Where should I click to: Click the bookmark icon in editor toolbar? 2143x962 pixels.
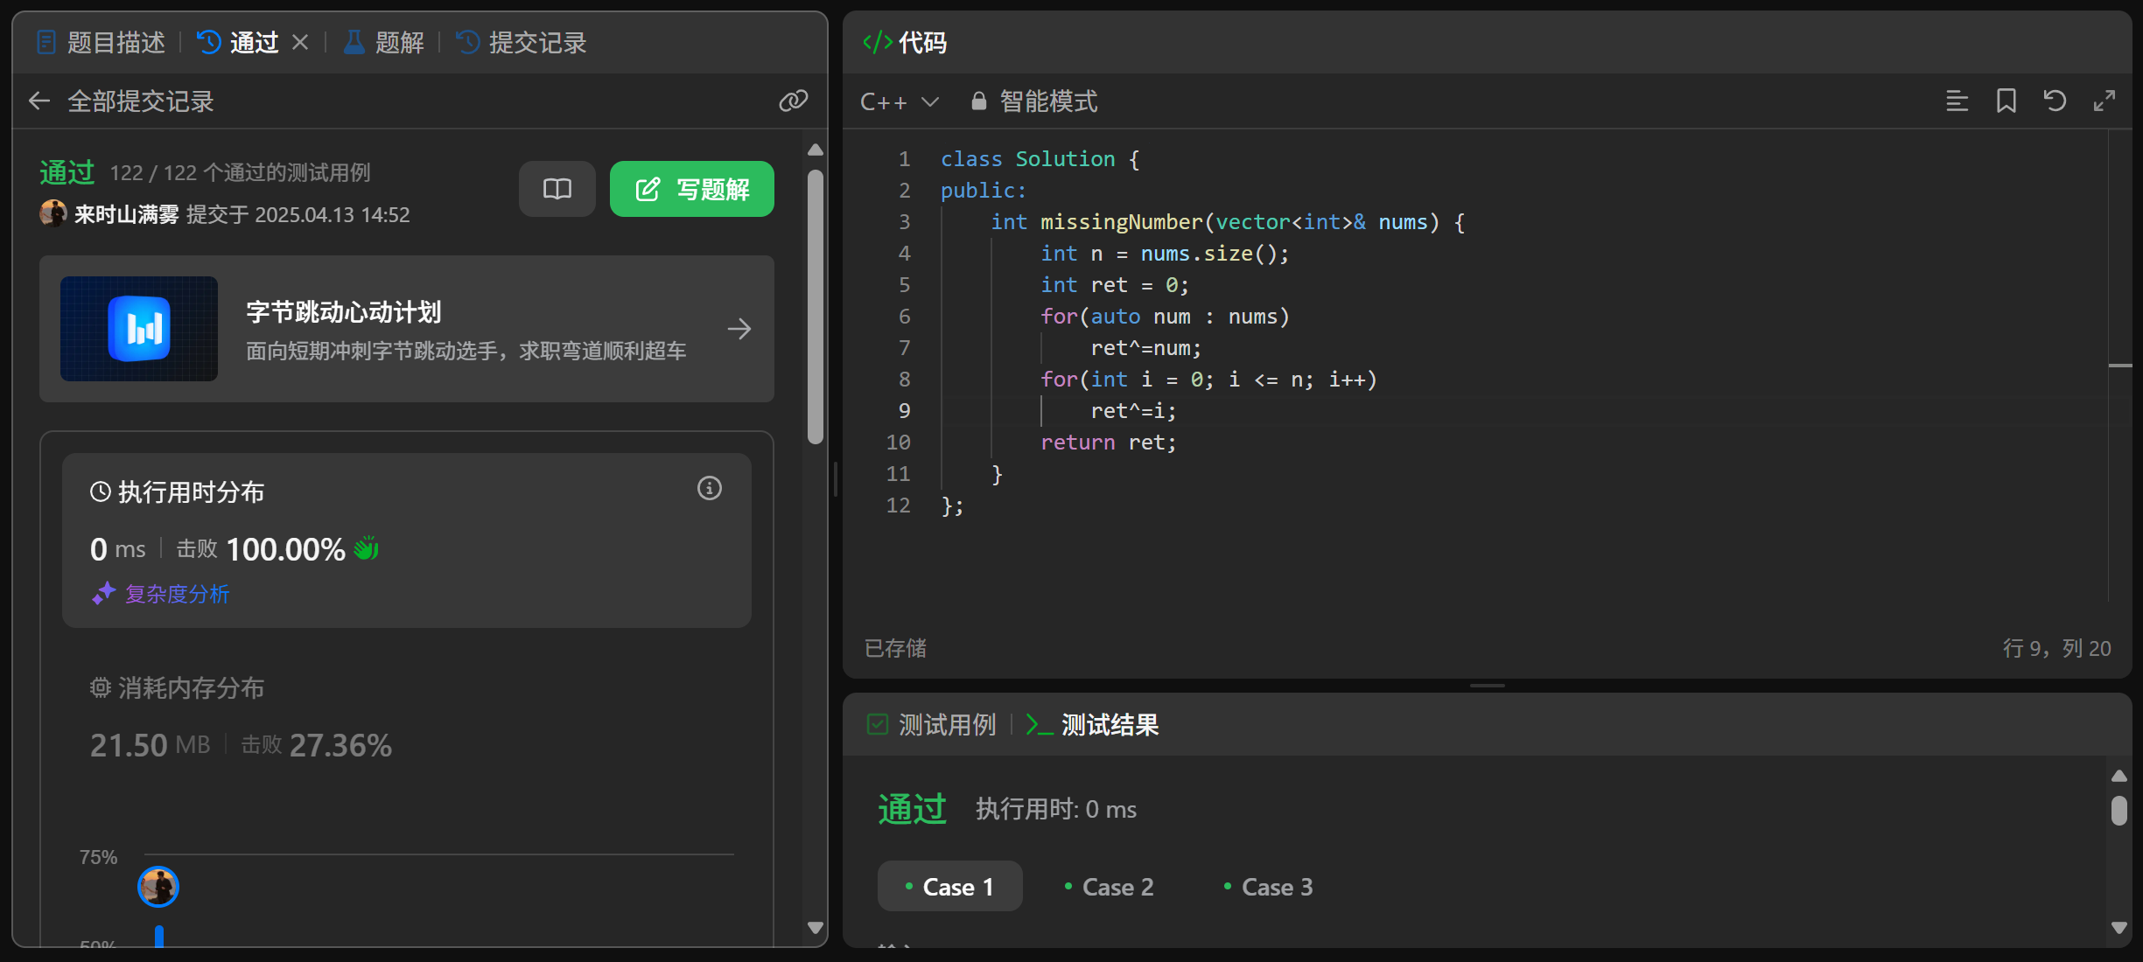2006,101
